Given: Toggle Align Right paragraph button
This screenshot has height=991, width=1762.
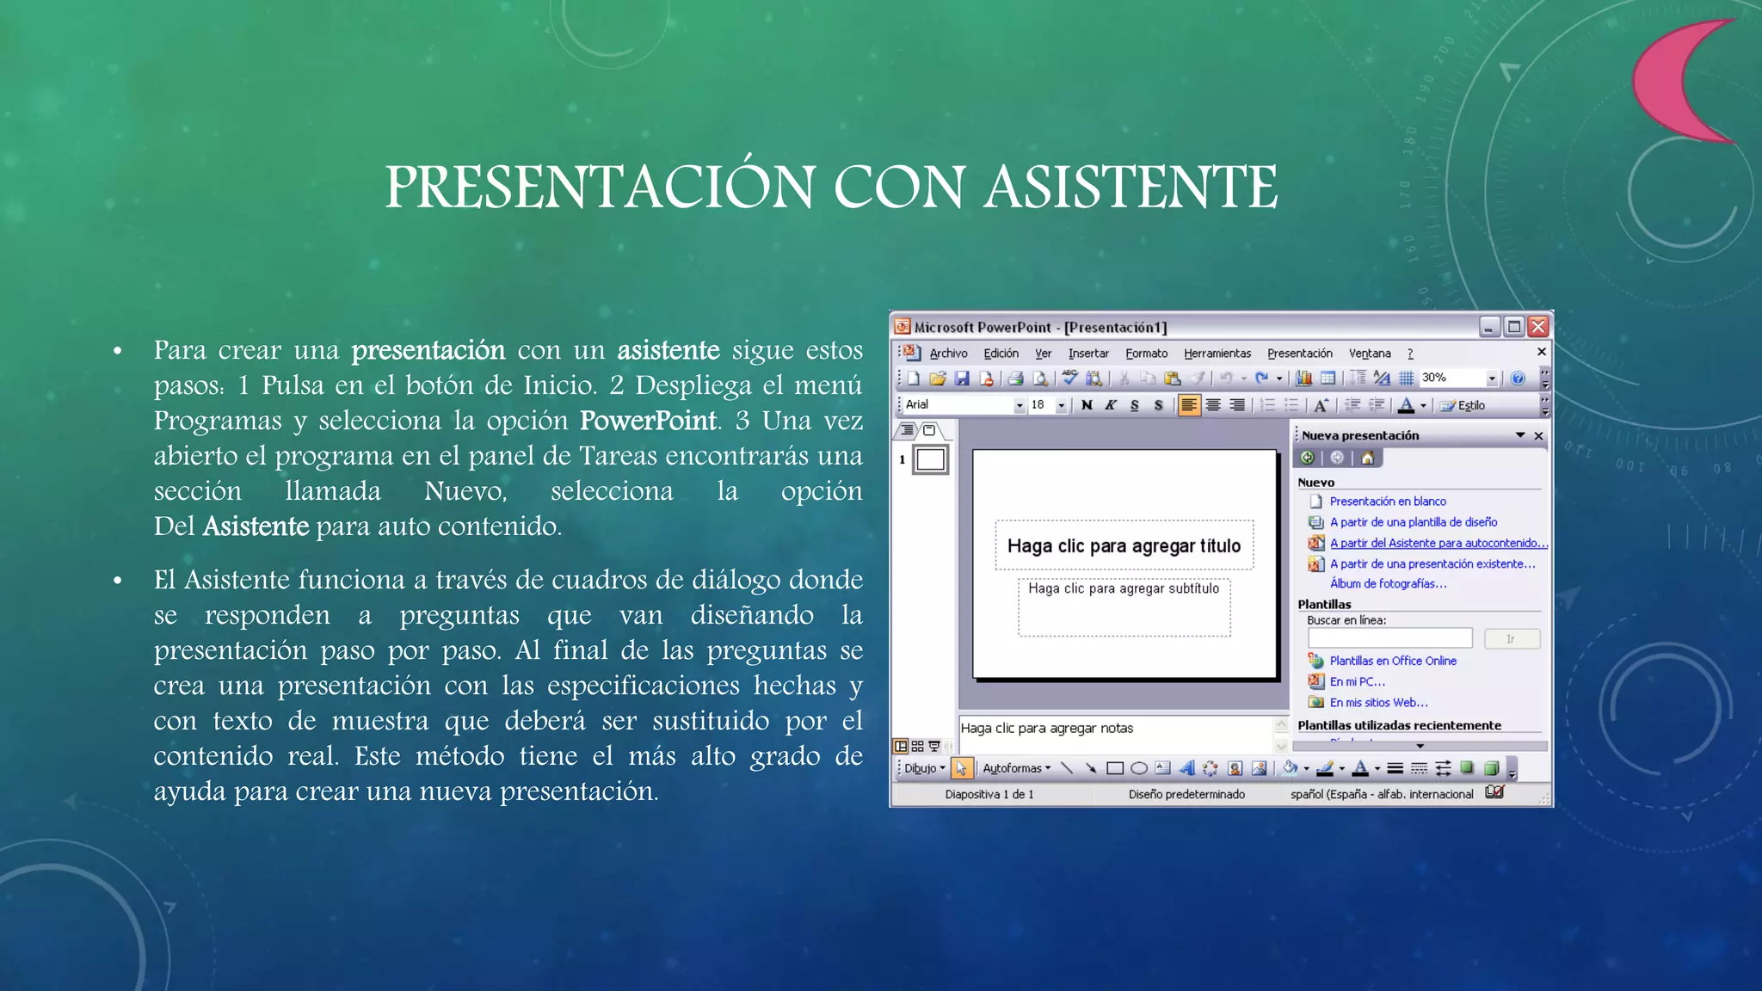Looking at the screenshot, I should (x=1237, y=405).
